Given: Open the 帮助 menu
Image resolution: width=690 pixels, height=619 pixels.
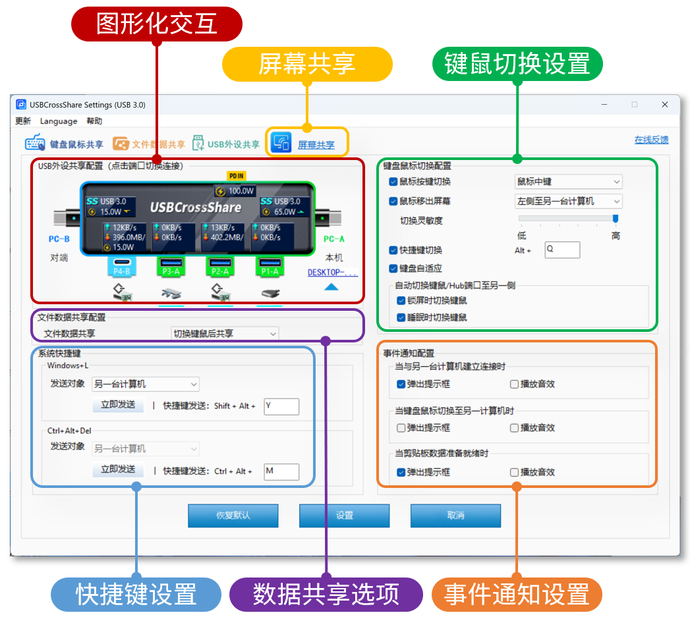Looking at the screenshot, I should (94, 121).
